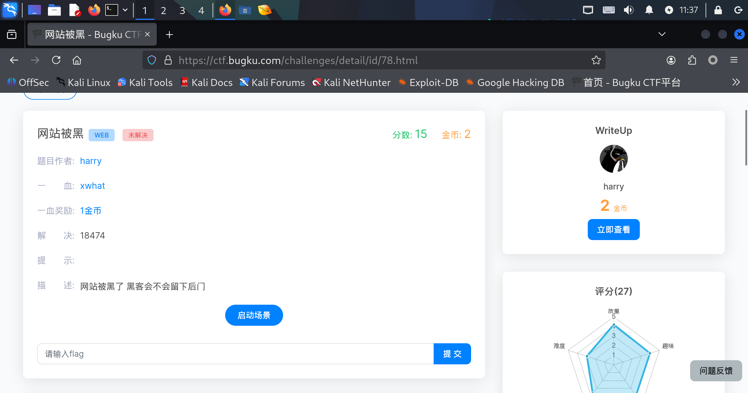748x393 pixels.
Task: Open the Kali Tools bookmark
Action: pos(145,82)
